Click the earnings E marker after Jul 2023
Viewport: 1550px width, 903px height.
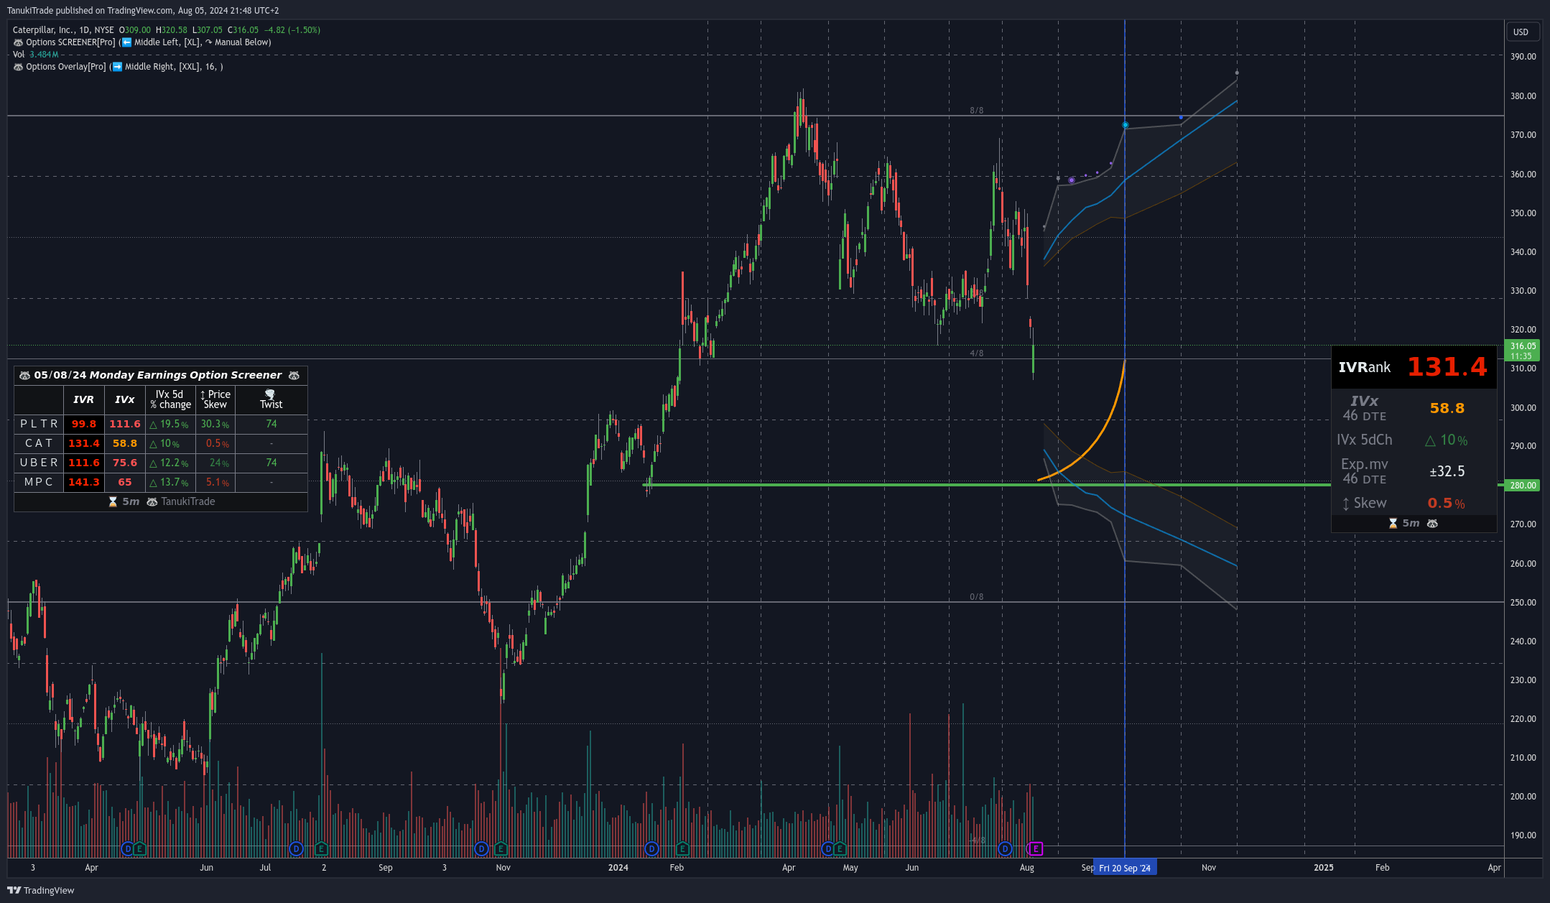coord(321,849)
